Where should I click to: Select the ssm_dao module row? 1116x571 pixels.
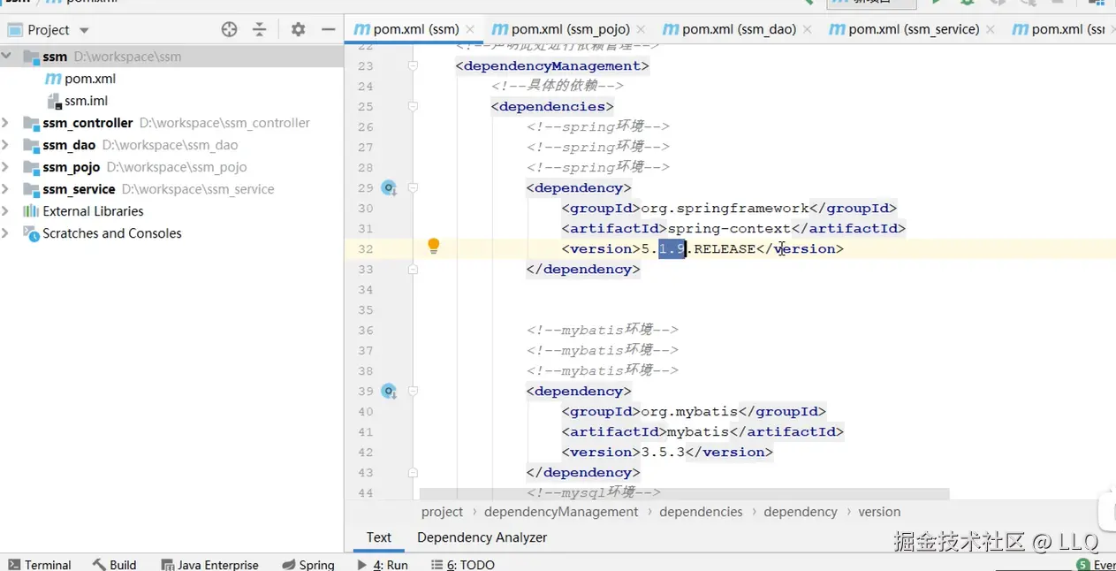pyautogui.click(x=171, y=145)
